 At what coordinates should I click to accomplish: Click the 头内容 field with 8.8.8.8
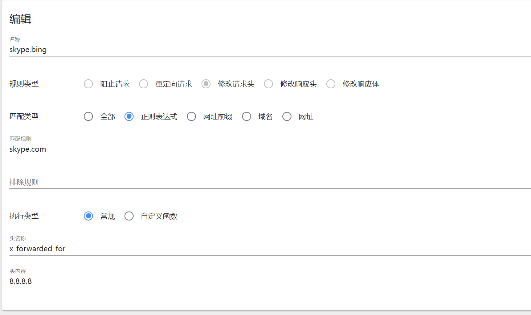point(270,281)
